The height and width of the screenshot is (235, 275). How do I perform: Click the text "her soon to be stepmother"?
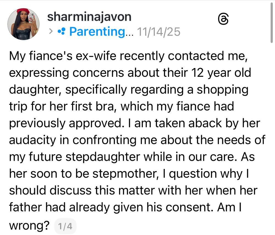coord(84,174)
